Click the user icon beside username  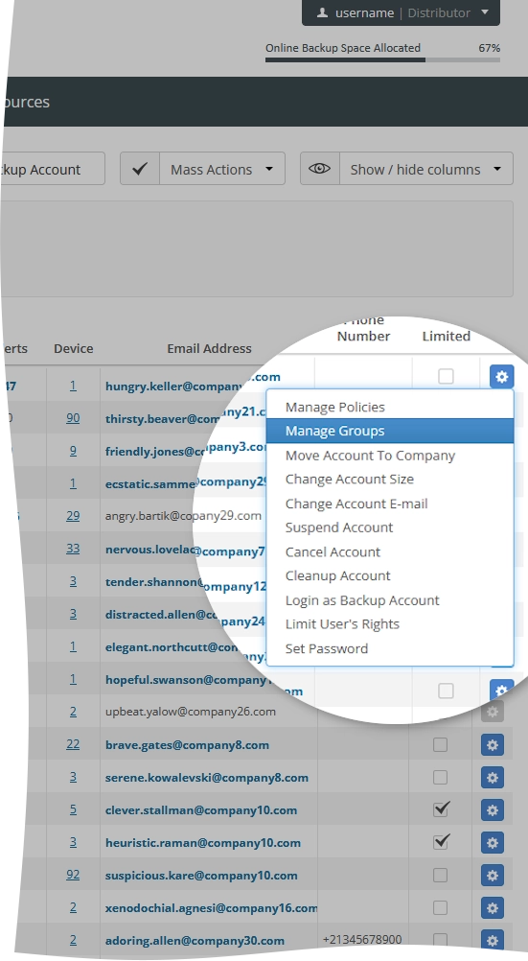[322, 12]
